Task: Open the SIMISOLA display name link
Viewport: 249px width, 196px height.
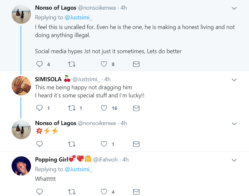Action: point(48,79)
